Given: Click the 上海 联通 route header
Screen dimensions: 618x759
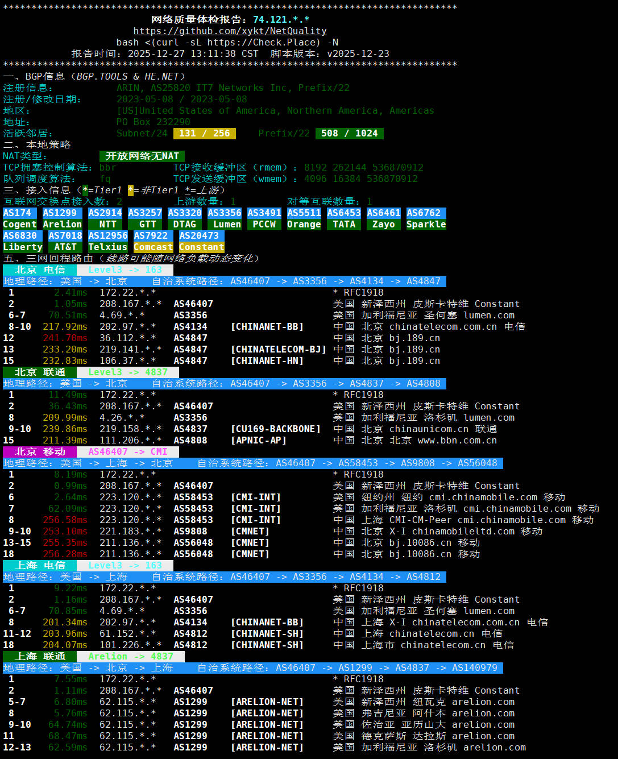Looking at the screenshot, I should (x=40, y=657).
